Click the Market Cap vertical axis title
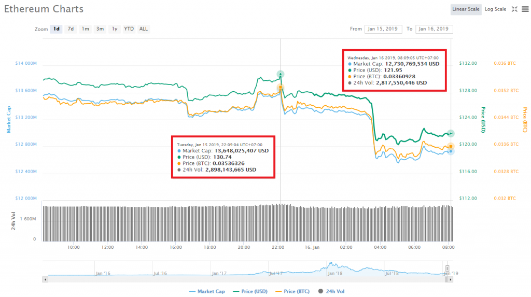531x297 pixels. (x=9, y=120)
